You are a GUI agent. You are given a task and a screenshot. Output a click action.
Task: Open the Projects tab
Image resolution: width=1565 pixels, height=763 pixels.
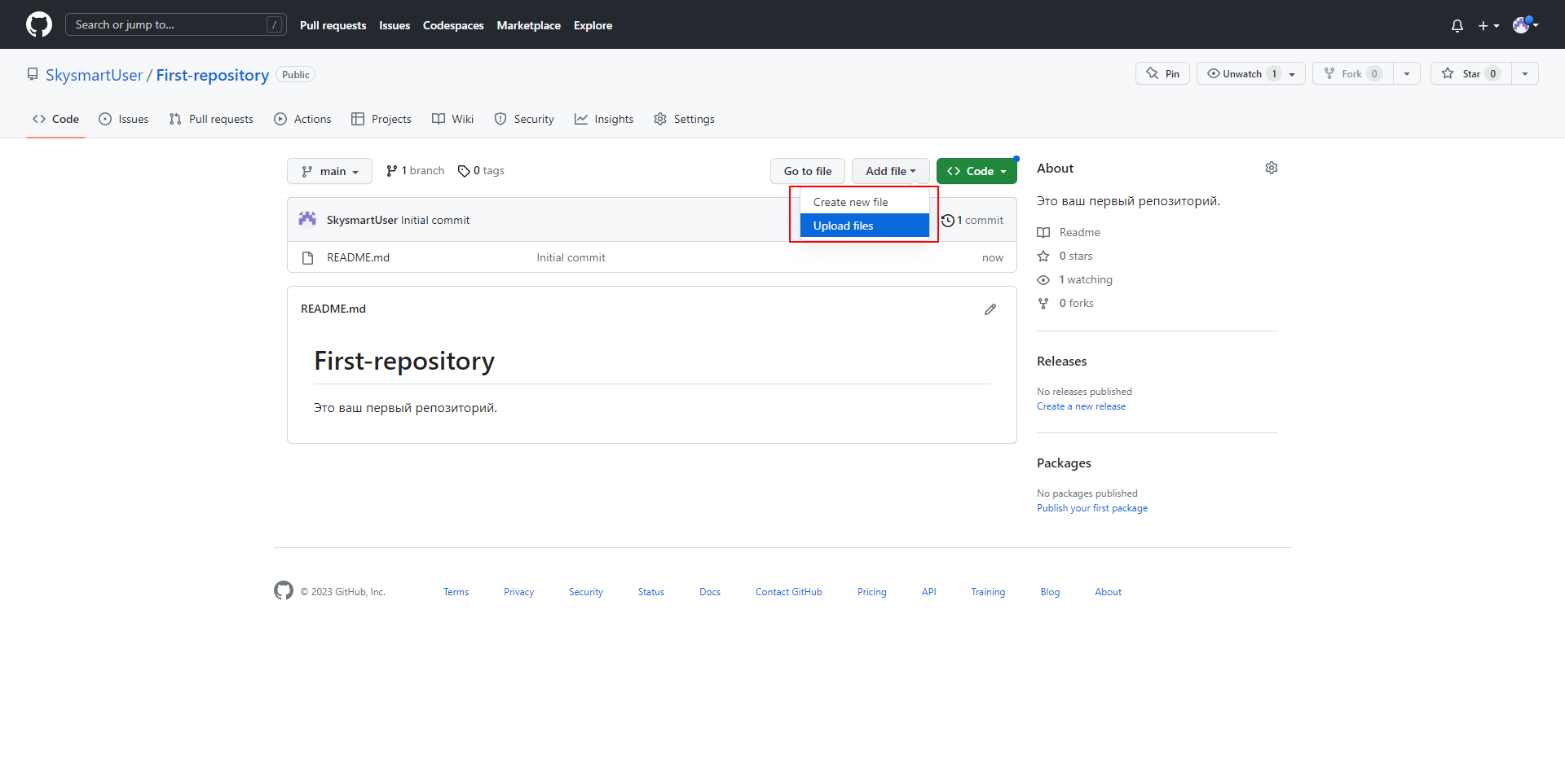click(x=381, y=119)
